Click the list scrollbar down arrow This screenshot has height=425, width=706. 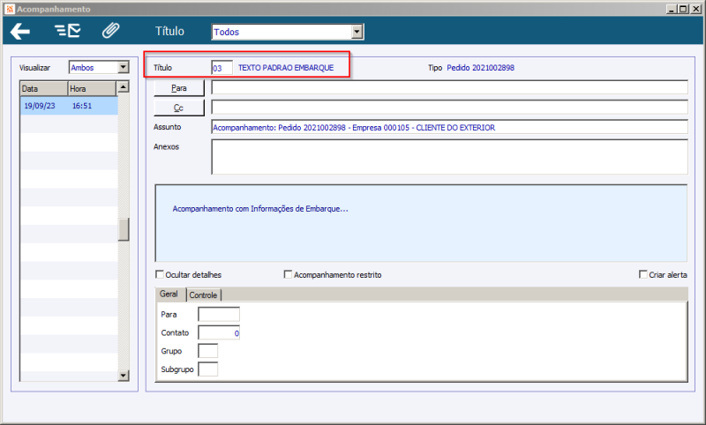(x=123, y=375)
